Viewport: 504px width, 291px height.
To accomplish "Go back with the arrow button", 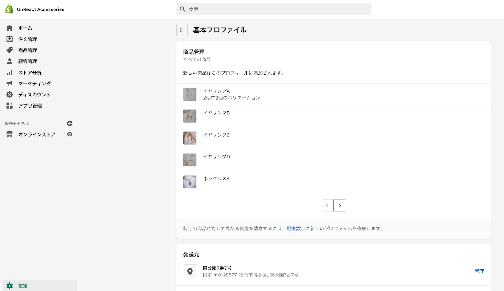I will [x=182, y=30].
